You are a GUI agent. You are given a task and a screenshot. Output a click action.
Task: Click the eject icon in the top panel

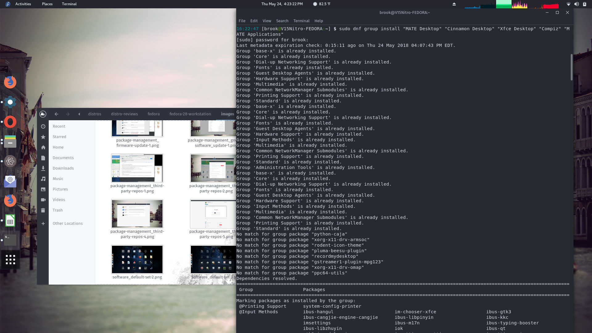click(454, 4)
